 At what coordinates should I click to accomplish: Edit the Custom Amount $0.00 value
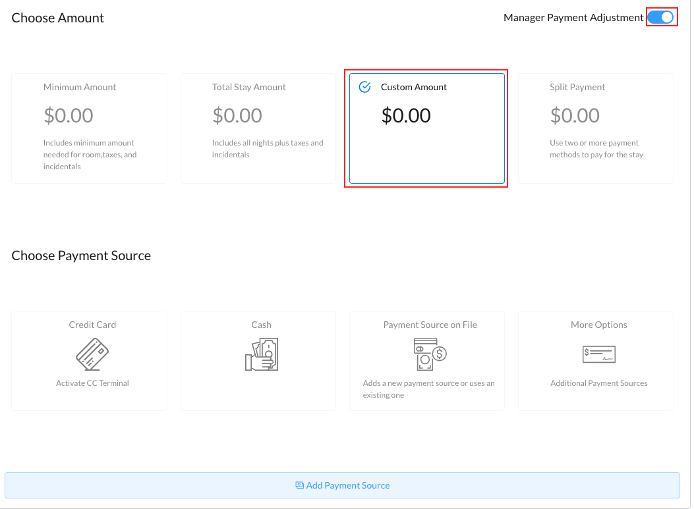(406, 116)
